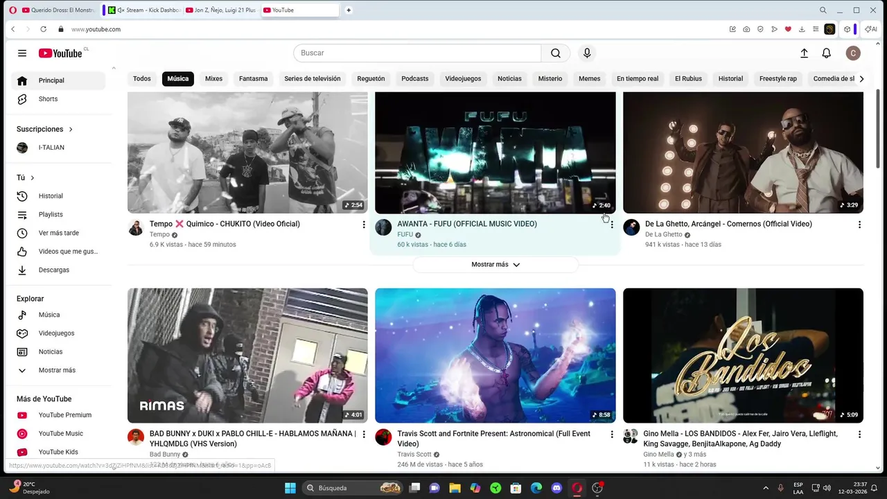The height and width of the screenshot is (499, 887).
Task: Expand Mostrar más for this shelf
Action: click(495, 265)
